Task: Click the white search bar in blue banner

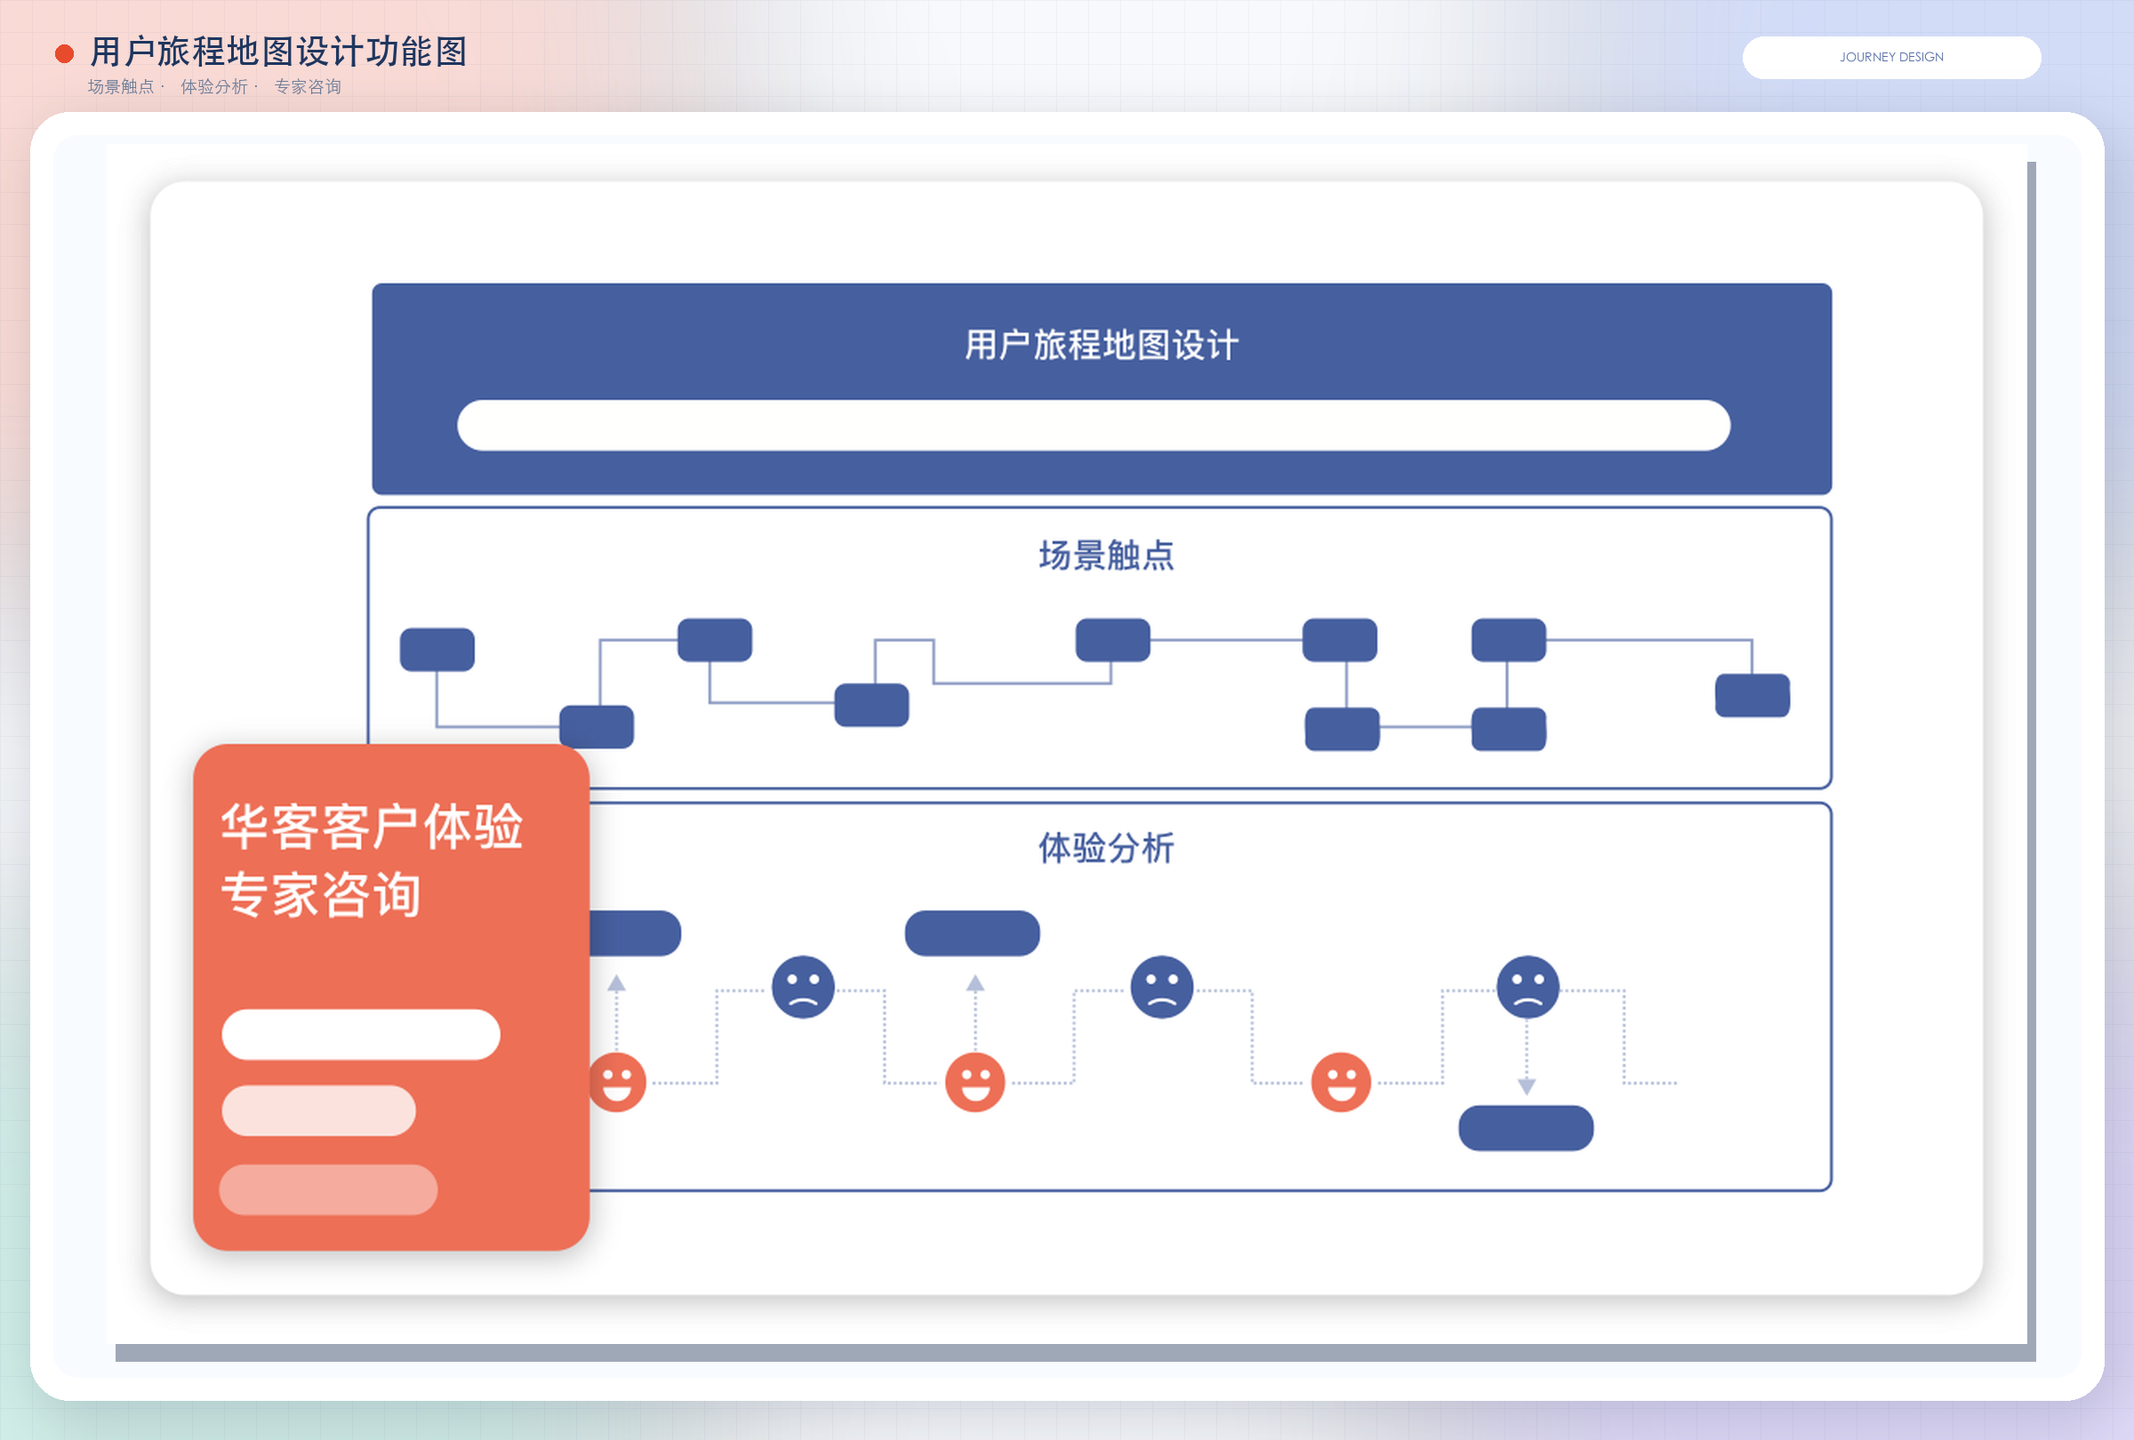Action: (x=1093, y=425)
